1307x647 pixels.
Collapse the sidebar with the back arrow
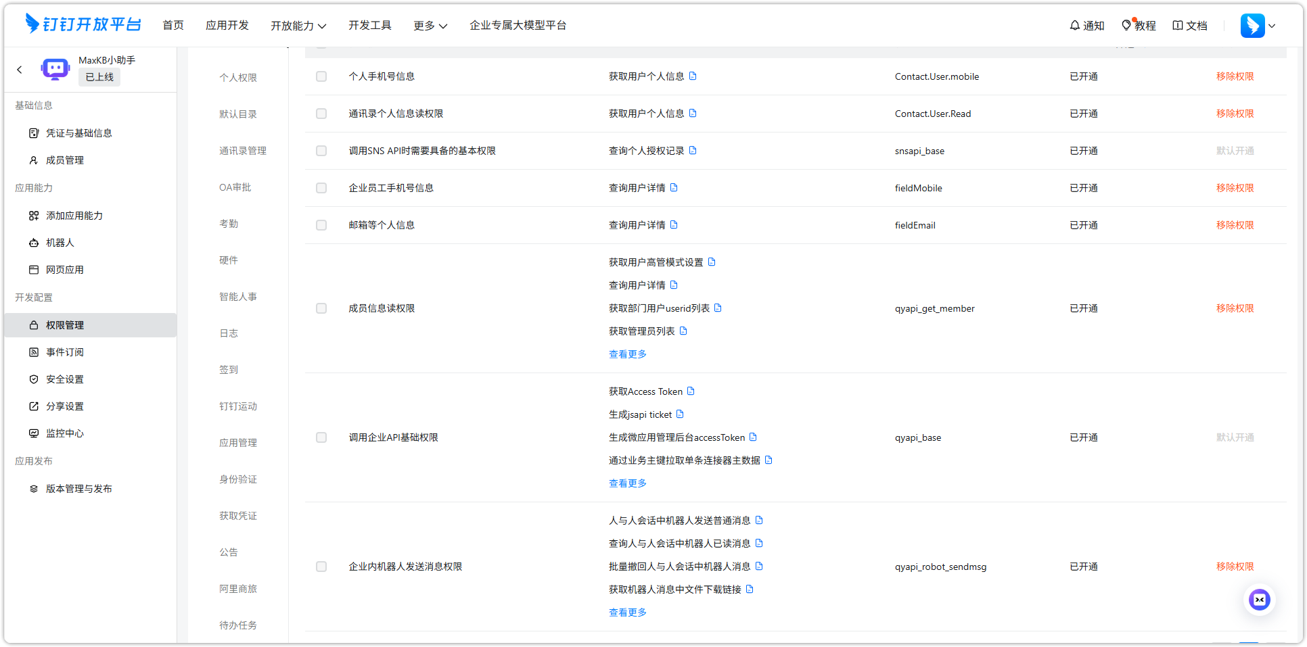[19, 69]
